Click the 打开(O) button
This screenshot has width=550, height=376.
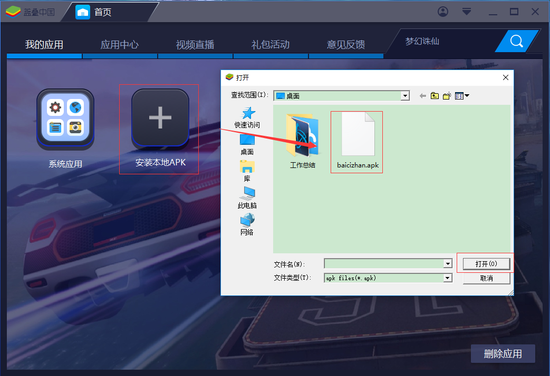pyautogui.click(x=485, y=263)
